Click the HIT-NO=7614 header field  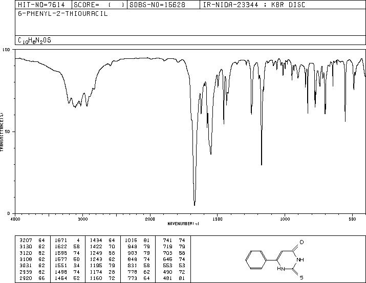41,5
